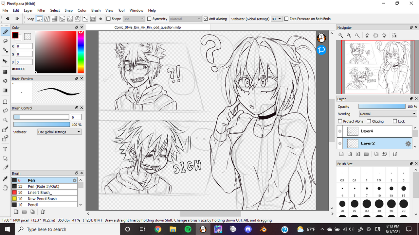Enable the grid snap guide
This screenshot has height=235, width=419.
(x=55, y=19)
